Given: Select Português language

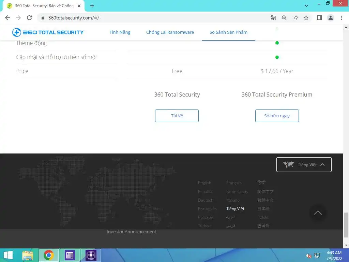Looking at the screenshot, I should [x=207, y=209].
